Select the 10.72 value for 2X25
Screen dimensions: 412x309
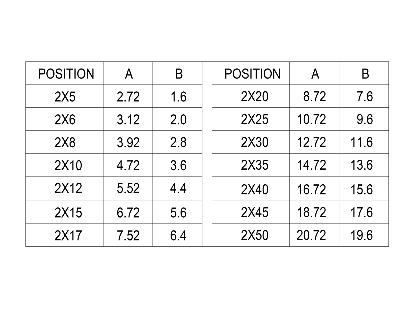coord(311,119)
